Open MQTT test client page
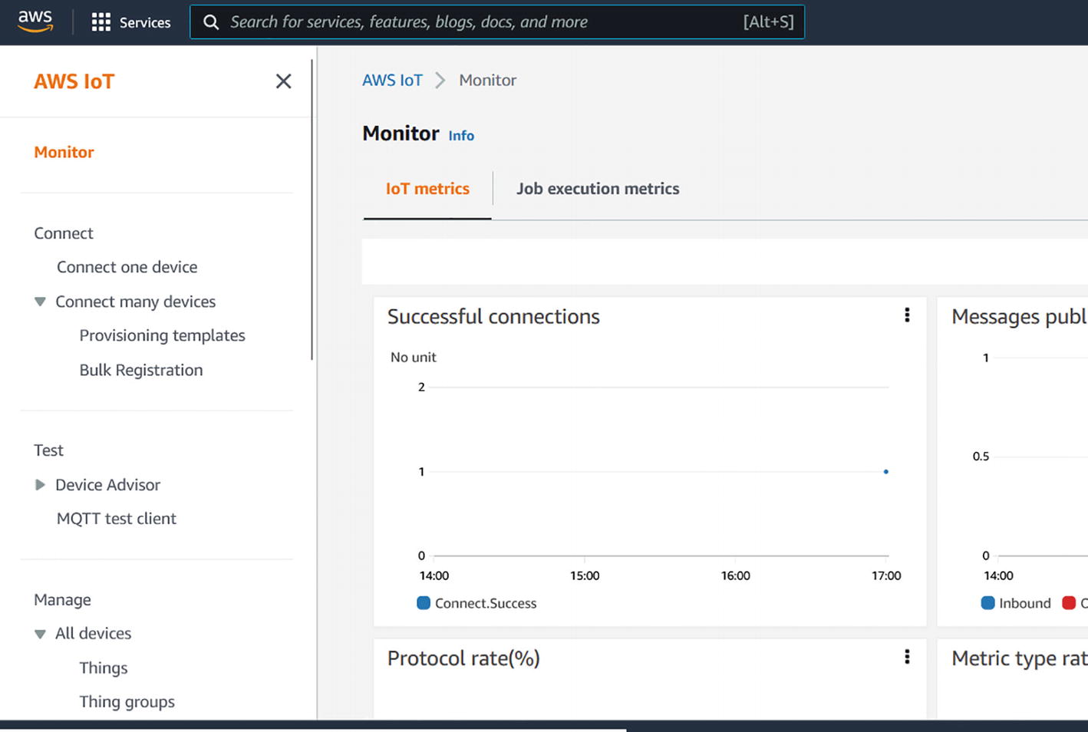The width and height of the screenshot is (1088, 732). pos(117,519)
